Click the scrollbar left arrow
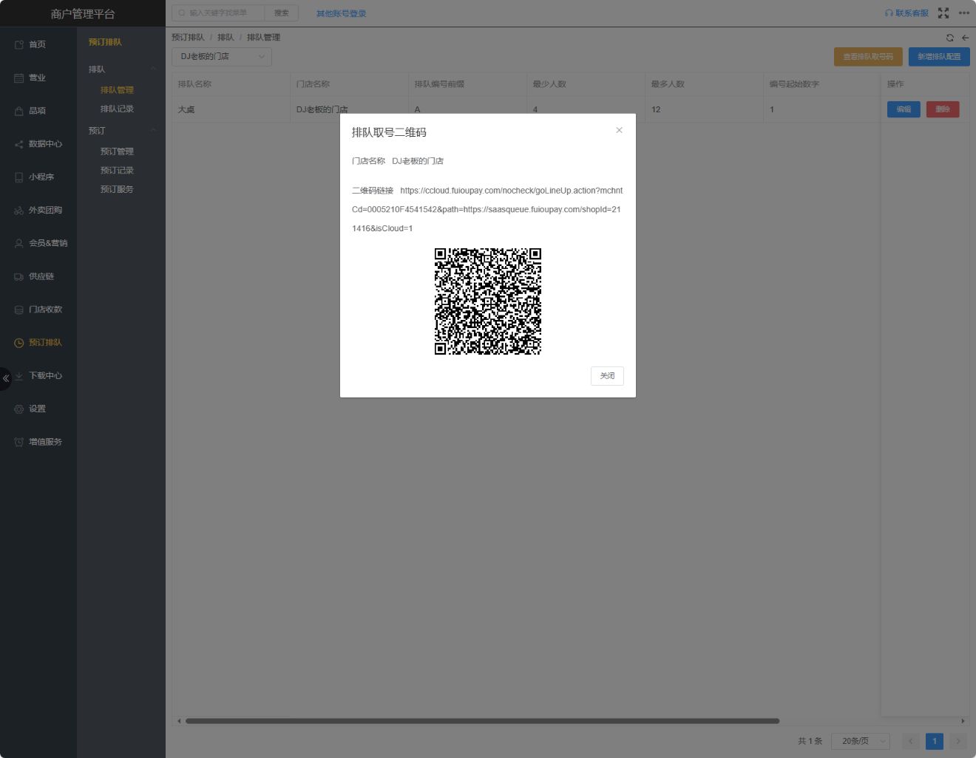The height and width of the screenshot is (758, 976). (x=178, y=721)
